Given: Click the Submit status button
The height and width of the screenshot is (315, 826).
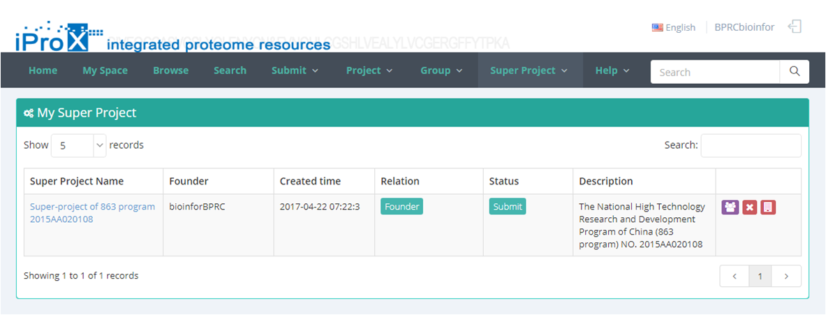Looking at the screenshot, I should 508,207.
